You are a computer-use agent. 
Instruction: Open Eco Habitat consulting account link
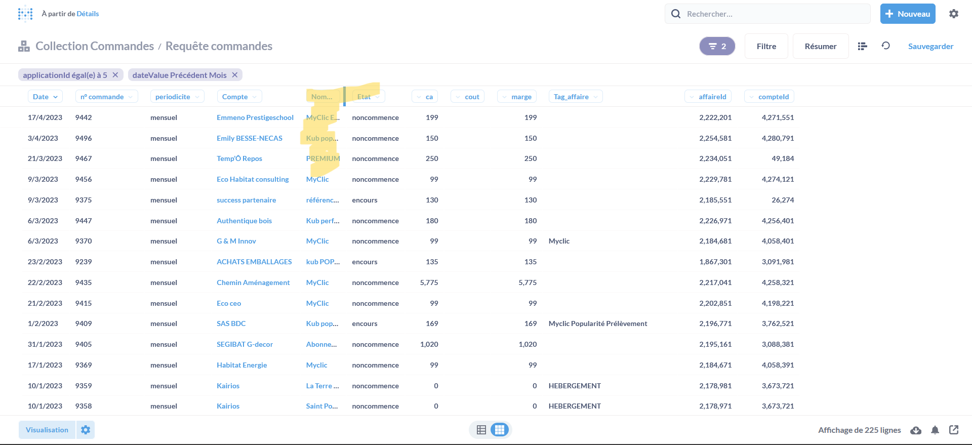coord(253,179)
